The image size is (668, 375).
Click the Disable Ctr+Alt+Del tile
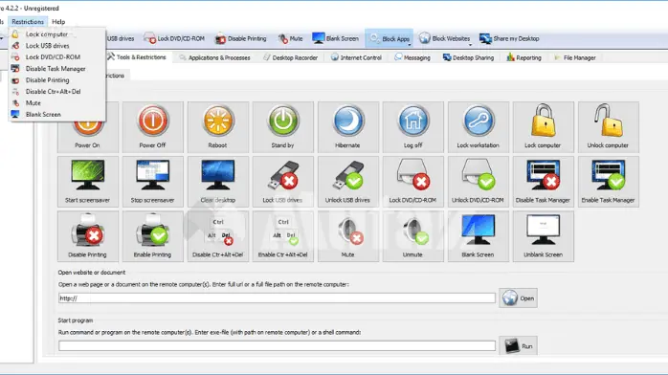pos(217,236)
